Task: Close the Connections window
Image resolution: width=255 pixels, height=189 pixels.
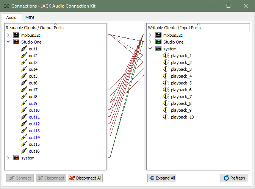Action: pyautogui.click(x=246, y=6)
